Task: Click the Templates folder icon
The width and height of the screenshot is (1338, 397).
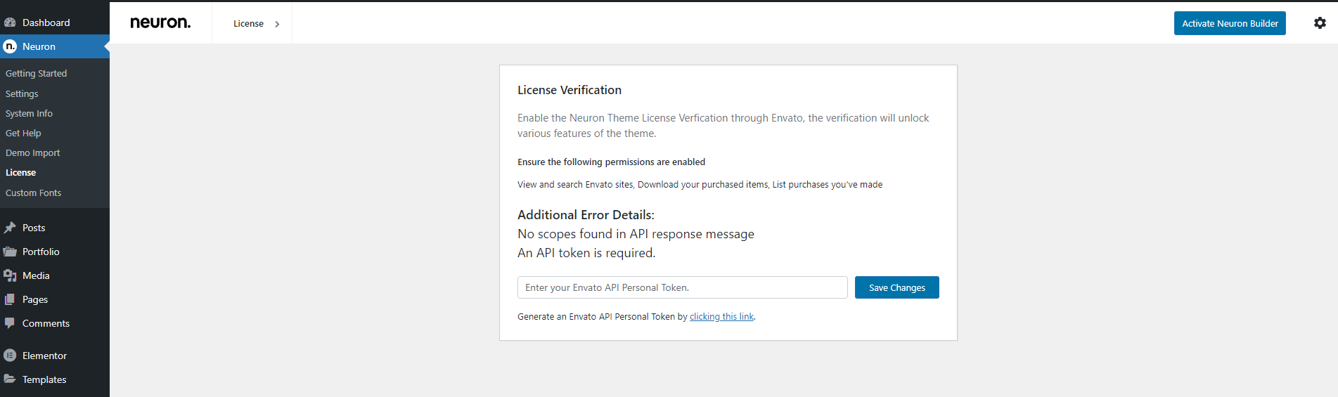Action: click(x=10, y=379)
